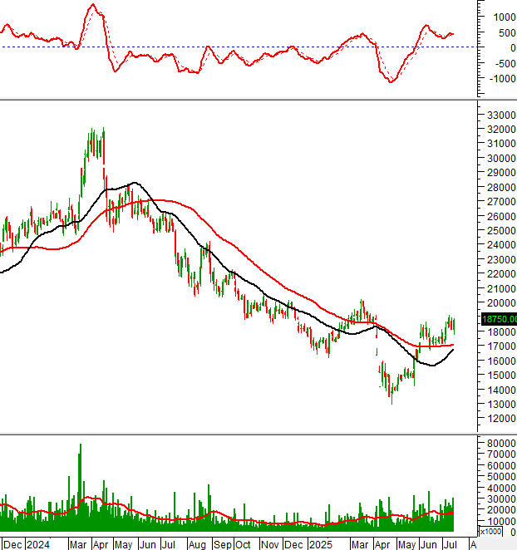Click the black moving average line's peak near 28000
517x550 pixels.
click(133, 183)
